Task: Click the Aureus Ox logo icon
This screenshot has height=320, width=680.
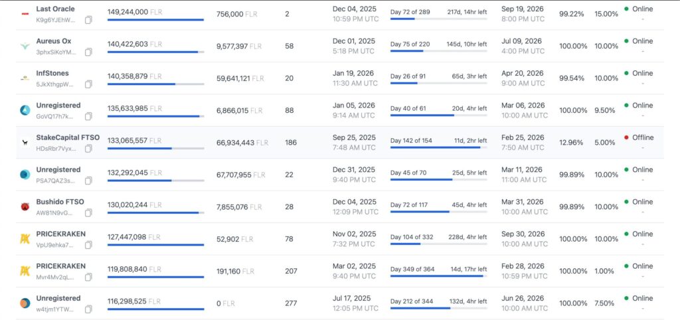Action: (25, 46)
